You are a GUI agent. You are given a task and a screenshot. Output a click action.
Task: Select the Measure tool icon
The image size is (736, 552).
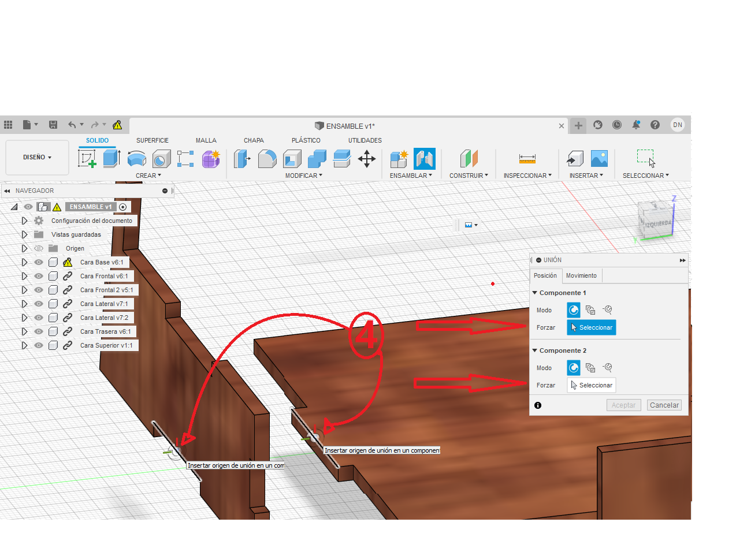click(527, 159)
